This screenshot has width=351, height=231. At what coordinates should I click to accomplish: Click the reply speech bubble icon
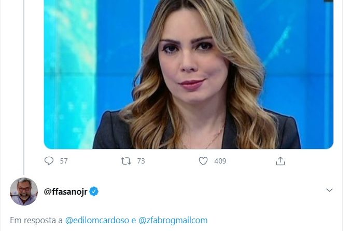49,161
